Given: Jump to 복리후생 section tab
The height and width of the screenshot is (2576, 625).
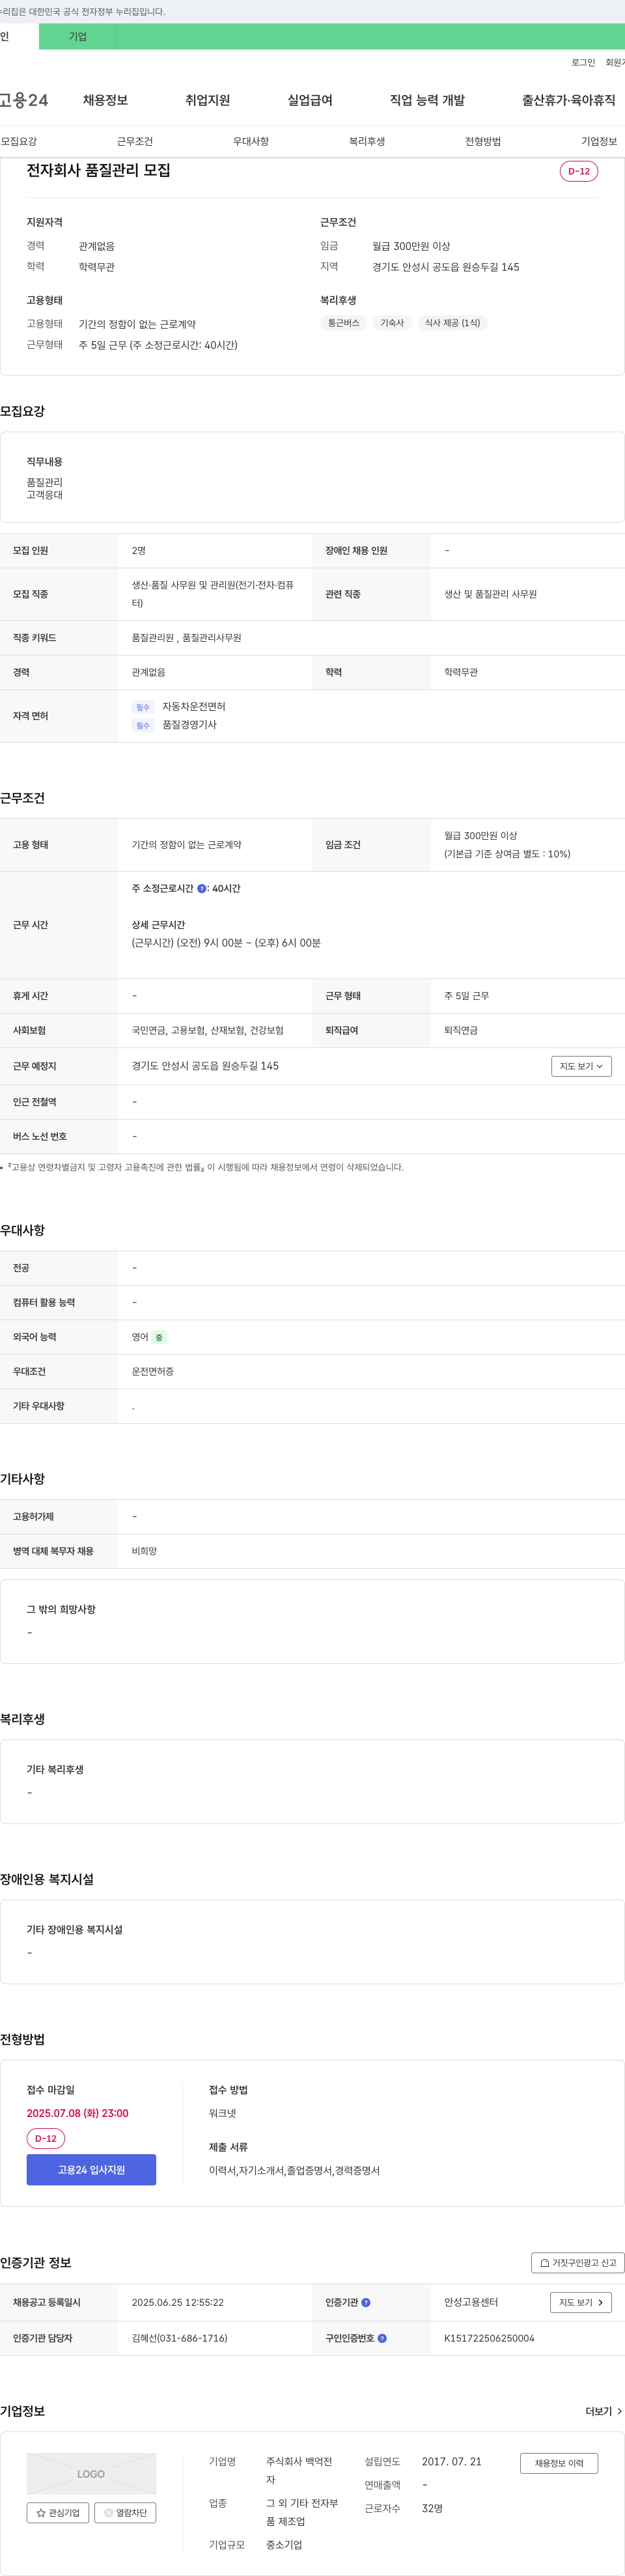Looking at the screenshot, I should pos(367,141).
